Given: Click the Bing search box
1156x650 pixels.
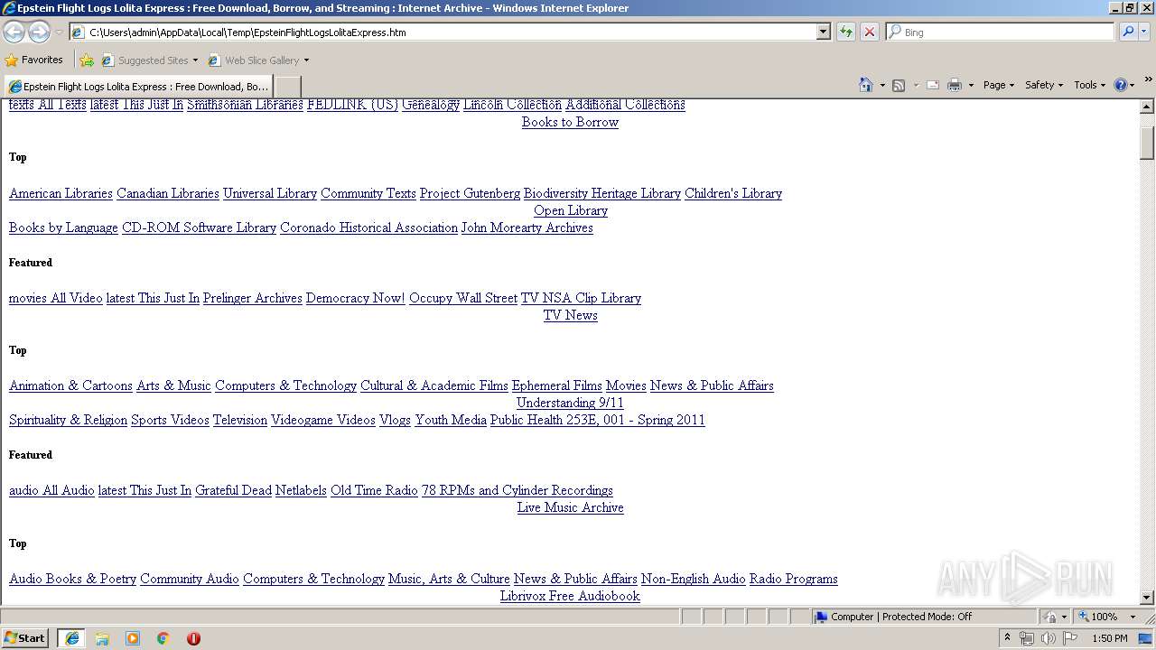Looking at the screenshot, I should (x=1000, y=32).
